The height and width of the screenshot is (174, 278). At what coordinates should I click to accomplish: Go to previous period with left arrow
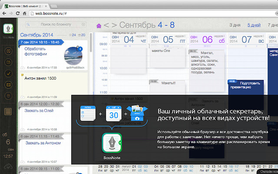[x=106, y=25]
